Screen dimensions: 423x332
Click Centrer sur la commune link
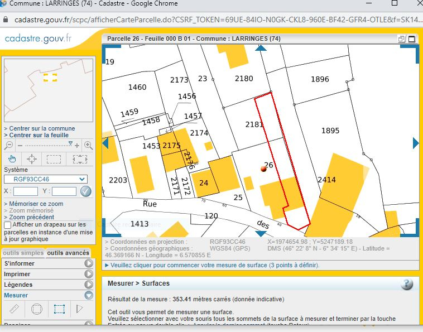point(42,128)
